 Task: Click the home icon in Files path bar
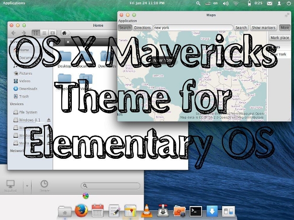[64, 33]
